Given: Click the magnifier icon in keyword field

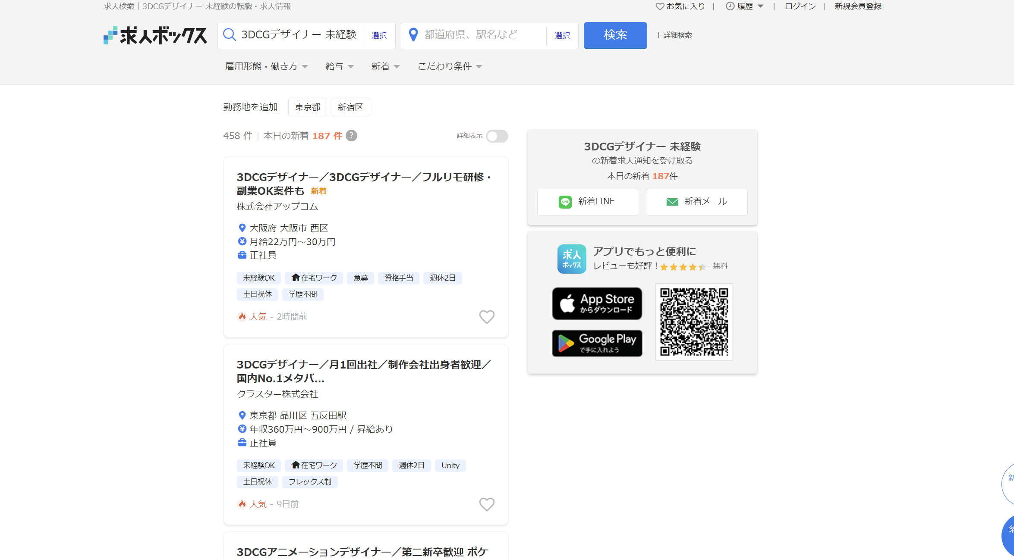Looking at the screenshot, I should coord(230,35).
